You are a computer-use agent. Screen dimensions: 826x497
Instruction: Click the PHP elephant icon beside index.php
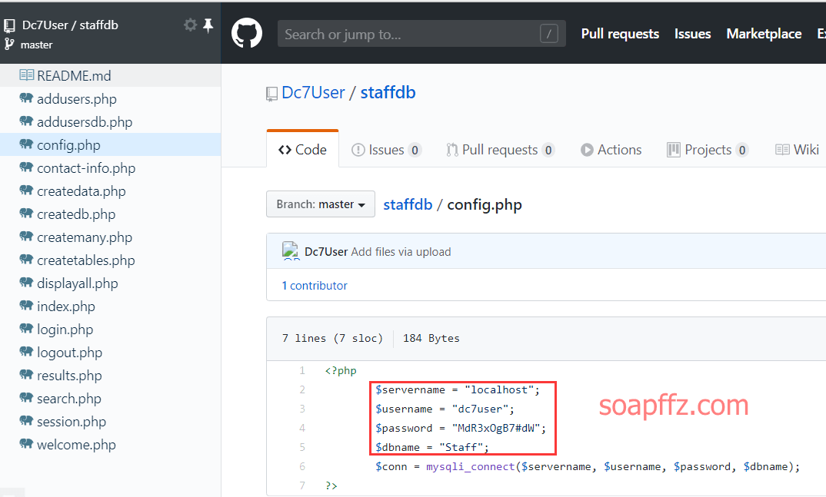(x=26, y=306)
